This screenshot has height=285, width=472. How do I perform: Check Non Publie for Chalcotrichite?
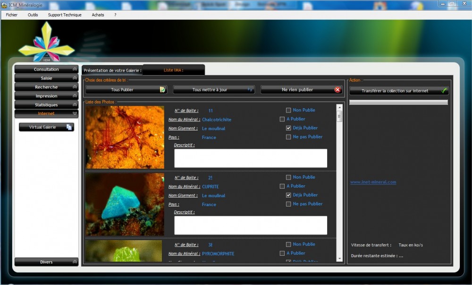coord(288,110)
